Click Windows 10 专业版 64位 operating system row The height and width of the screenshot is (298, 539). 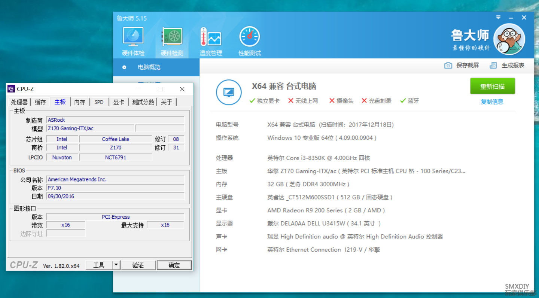[x=322, y=138]
